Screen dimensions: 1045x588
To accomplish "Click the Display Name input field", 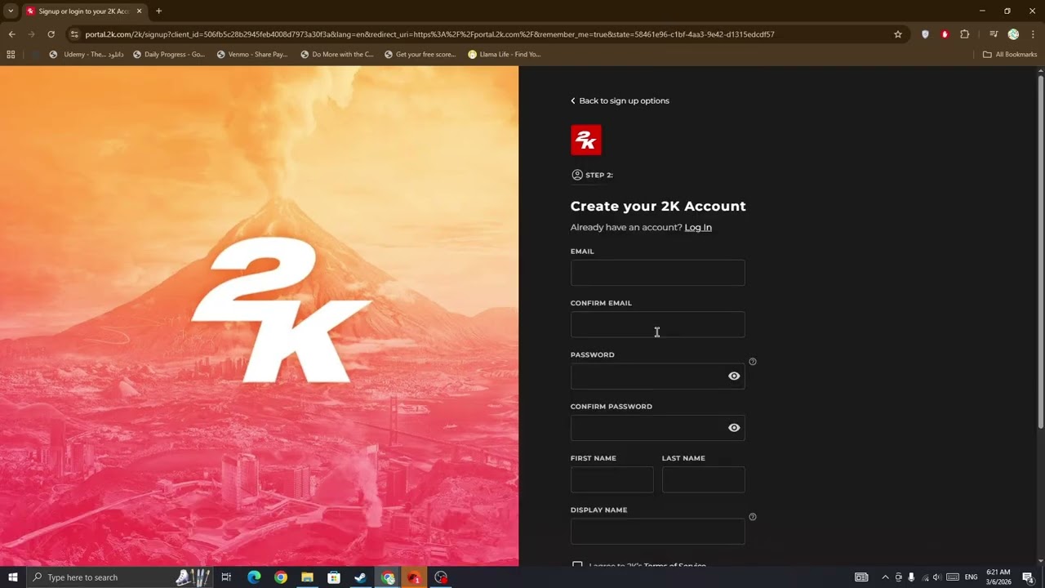I will click(657, 532).
